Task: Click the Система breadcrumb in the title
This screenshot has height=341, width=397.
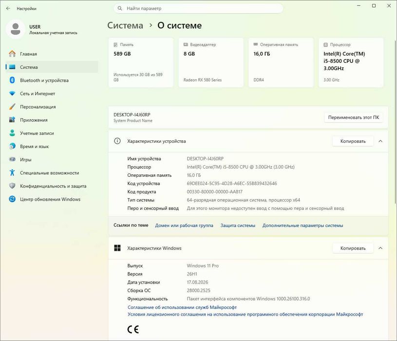Action: tap(125, 25)
